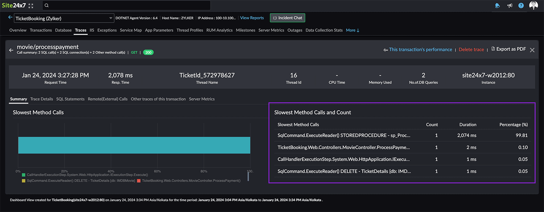The image size is (544, 212).
Task: Click the back arrow next to movie/processpayment
Action: click(11, 50)
